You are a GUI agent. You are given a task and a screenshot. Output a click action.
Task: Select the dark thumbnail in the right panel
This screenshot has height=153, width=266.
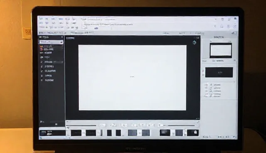[x=219, y=72]
